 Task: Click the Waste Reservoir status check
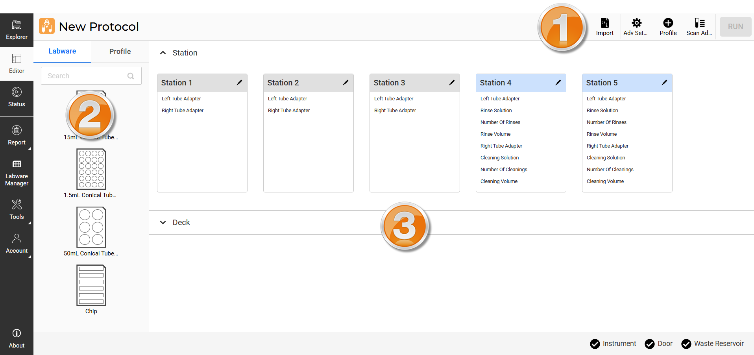[x=686, y=344]
